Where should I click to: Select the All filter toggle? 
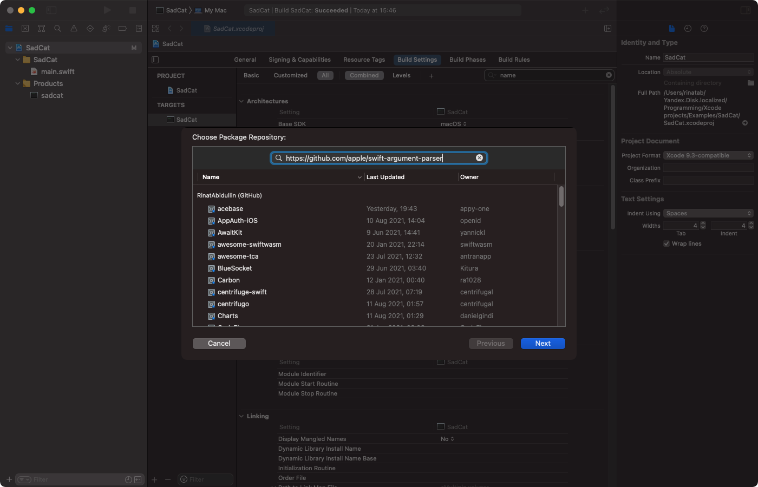[x=325, y=76]
